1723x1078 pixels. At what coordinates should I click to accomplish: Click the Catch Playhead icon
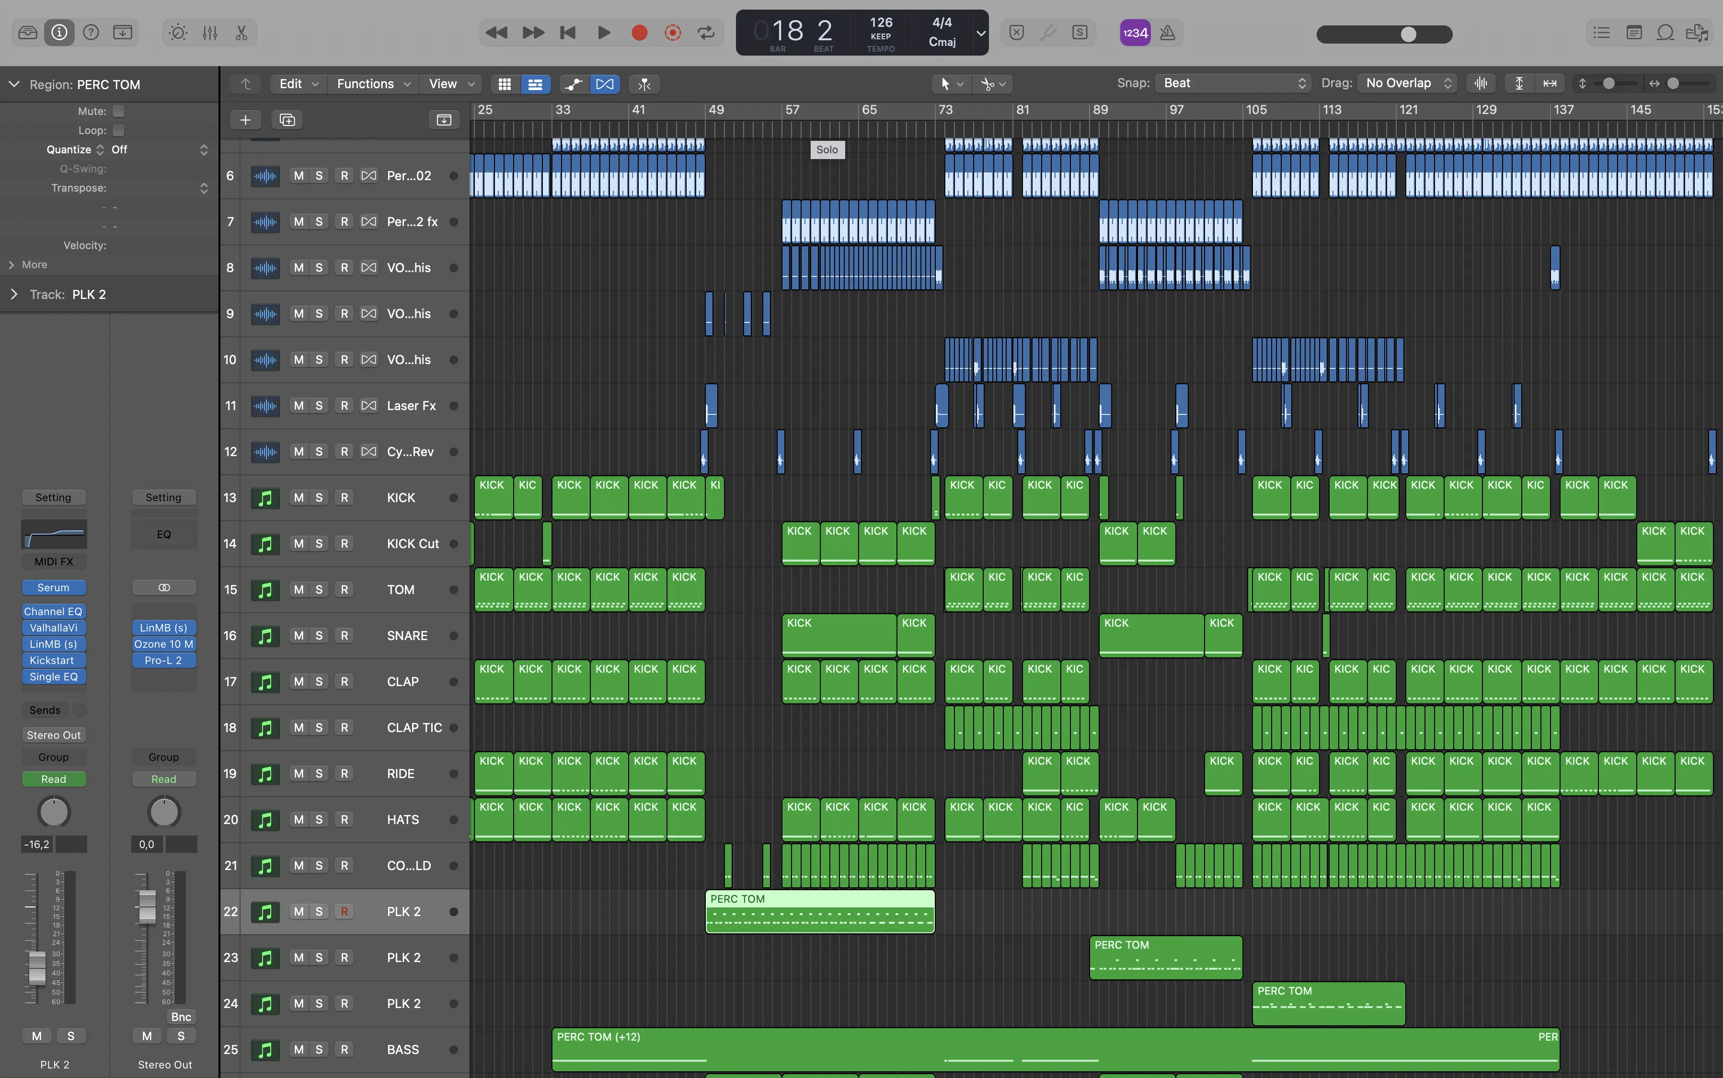point(644,84)
